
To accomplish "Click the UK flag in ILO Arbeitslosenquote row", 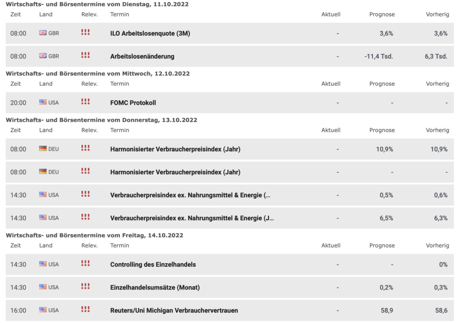I will (43, 33).
